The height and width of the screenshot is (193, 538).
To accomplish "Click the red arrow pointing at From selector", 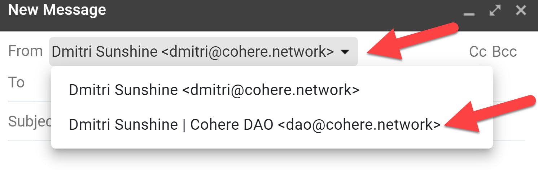I will click(411, 40).
